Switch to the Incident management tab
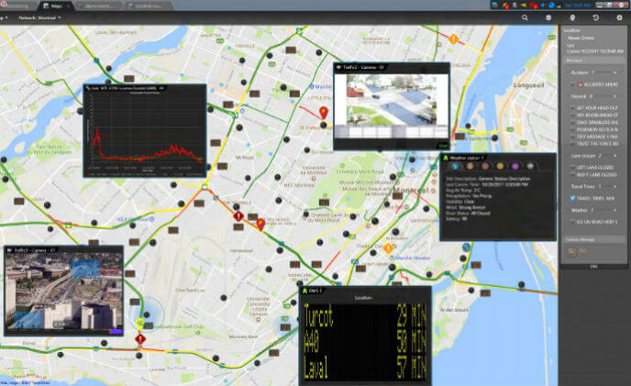The height and width of the screenshot is (386, 631). (x=148, y=6)
